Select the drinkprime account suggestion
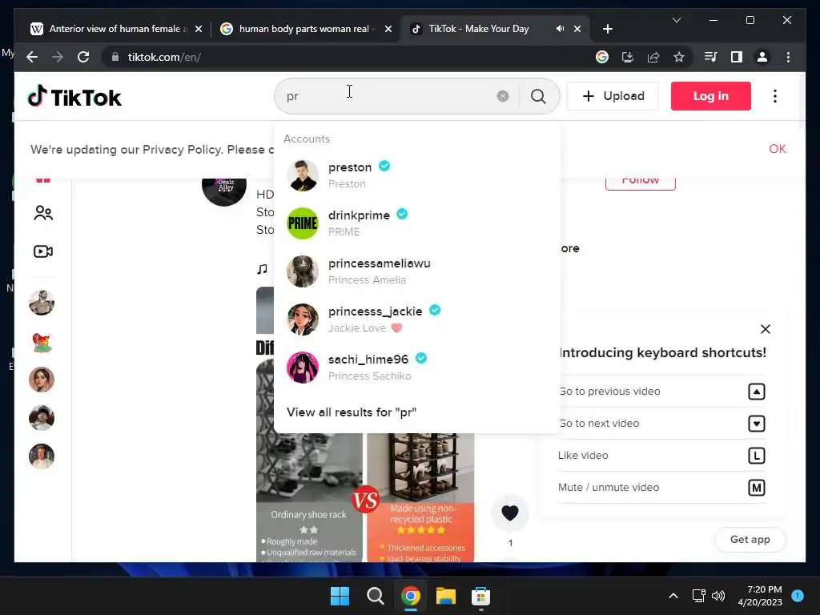The width and height of the screenshot is (820, 615). pos(416,223)
